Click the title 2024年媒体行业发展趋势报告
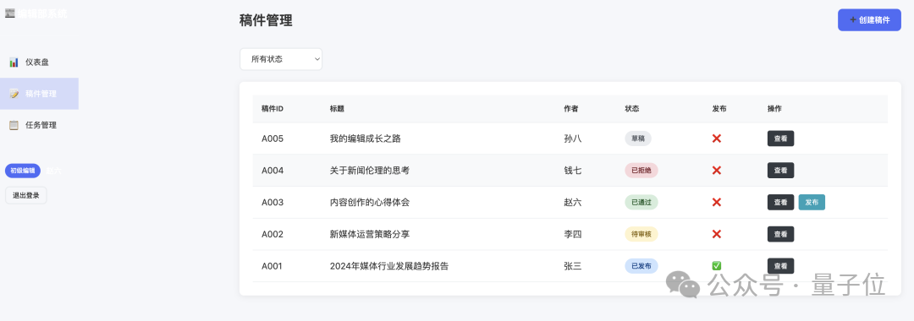The width and height of the screenshot is (914, 321). point(388,266)
